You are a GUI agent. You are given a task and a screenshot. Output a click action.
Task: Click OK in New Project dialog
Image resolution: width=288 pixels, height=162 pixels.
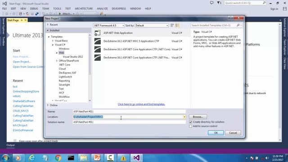(x=216, y=133)
